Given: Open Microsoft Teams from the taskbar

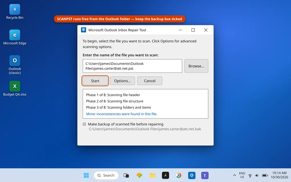Looking at the screenshot, I should tap(205, 175).
